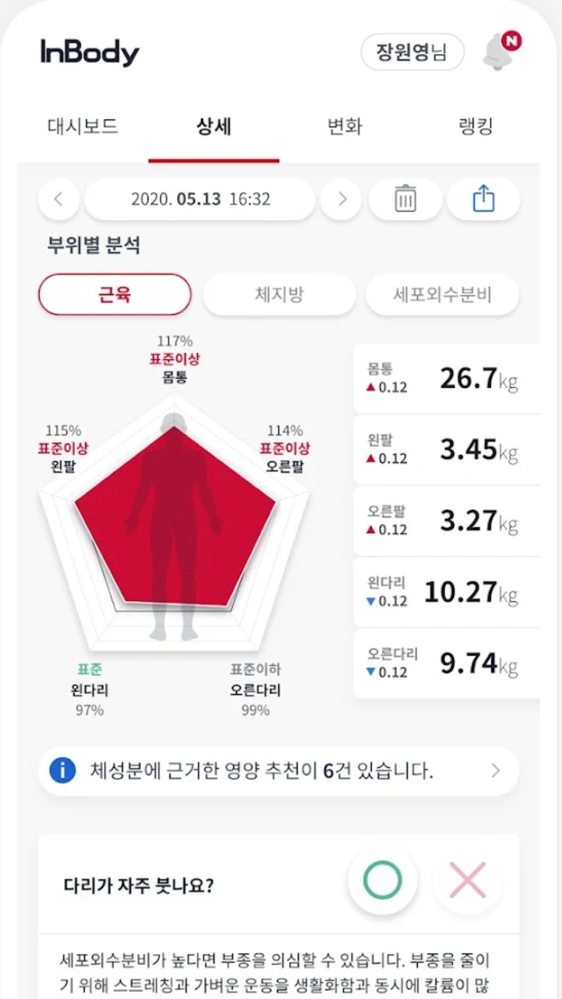
Task: Tap the InBody logo
Action: pyautogui.click(x=90, y=52)
